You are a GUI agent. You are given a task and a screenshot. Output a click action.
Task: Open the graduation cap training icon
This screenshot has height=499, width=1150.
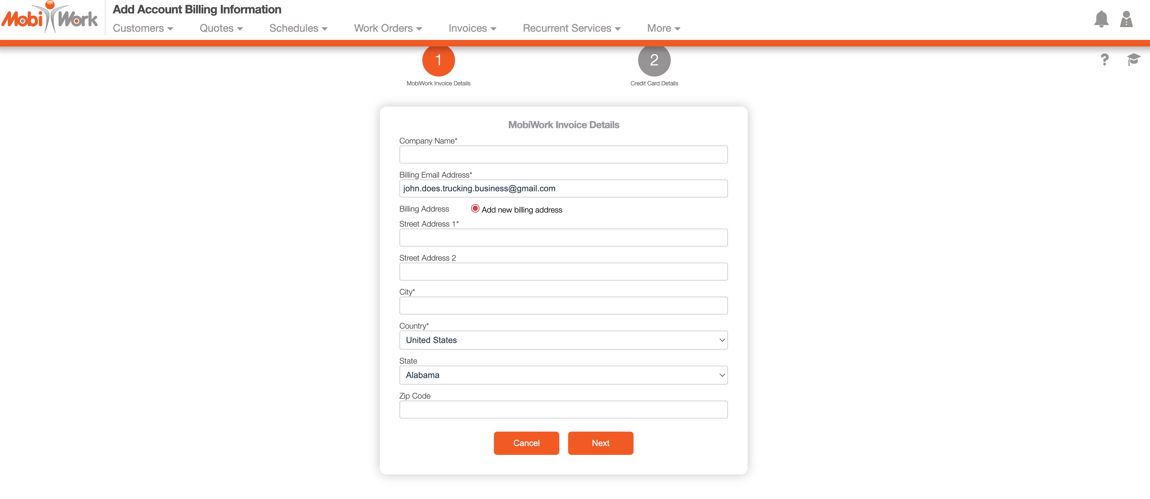point(1133,59)
